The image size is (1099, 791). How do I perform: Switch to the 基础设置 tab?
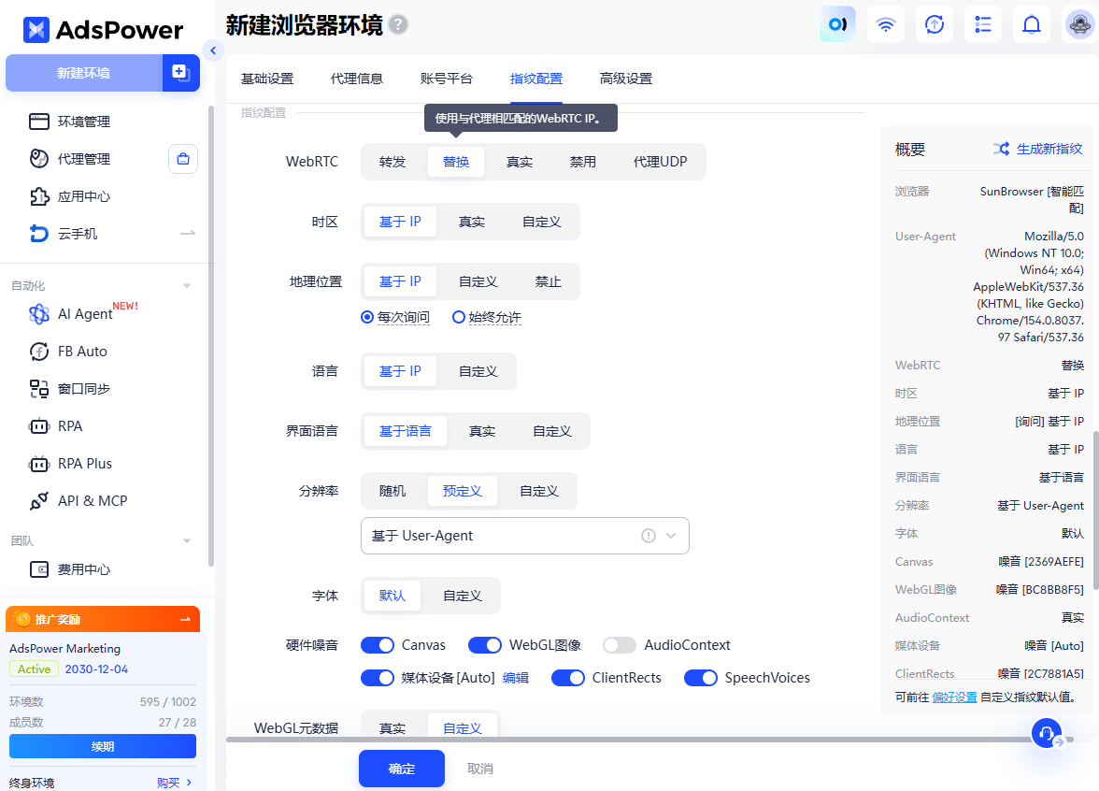(267, 79)
